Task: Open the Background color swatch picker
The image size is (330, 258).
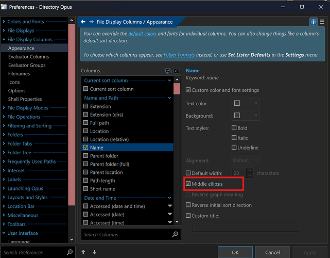Action: pyautogui.click(x=246, y=116)
